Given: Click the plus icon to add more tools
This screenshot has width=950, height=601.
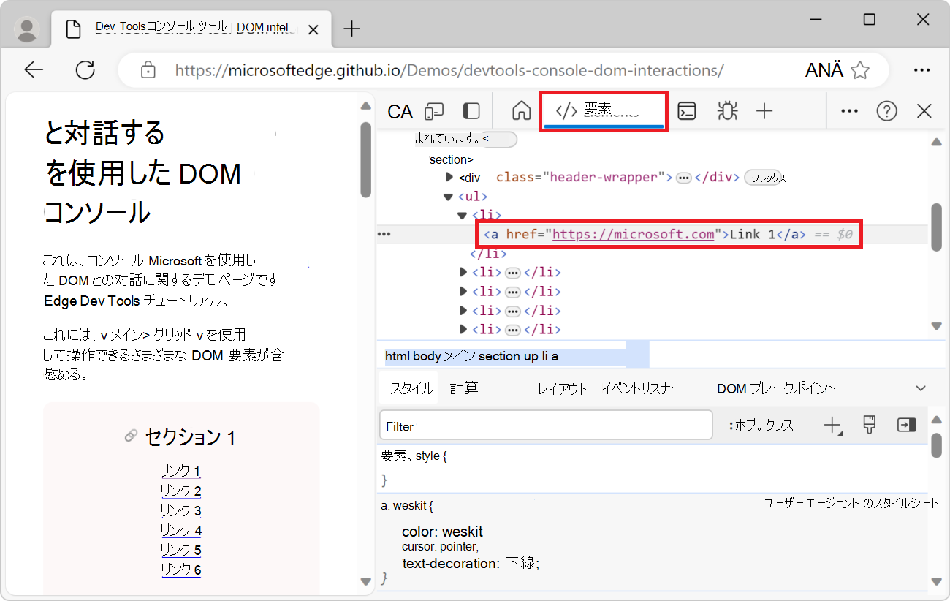Looking at the screenshot, I should point(764,111).
